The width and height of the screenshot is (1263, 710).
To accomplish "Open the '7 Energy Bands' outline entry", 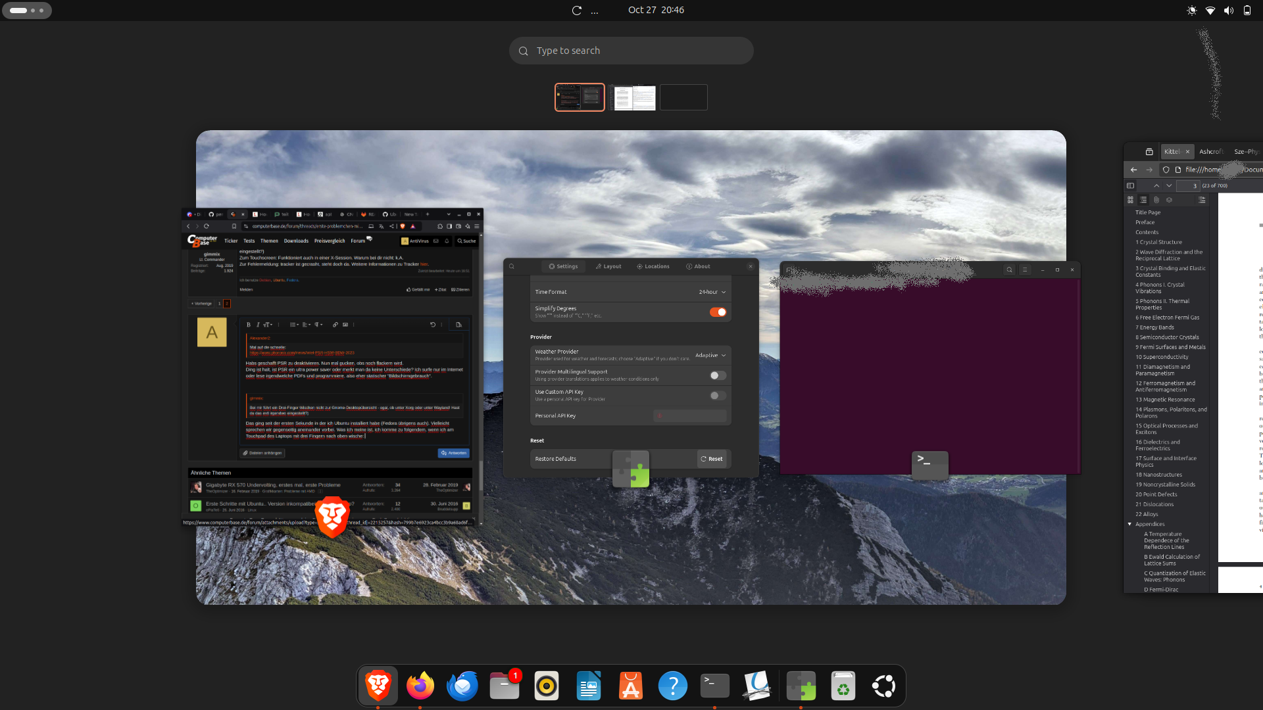I will [x=1156, y=327].
